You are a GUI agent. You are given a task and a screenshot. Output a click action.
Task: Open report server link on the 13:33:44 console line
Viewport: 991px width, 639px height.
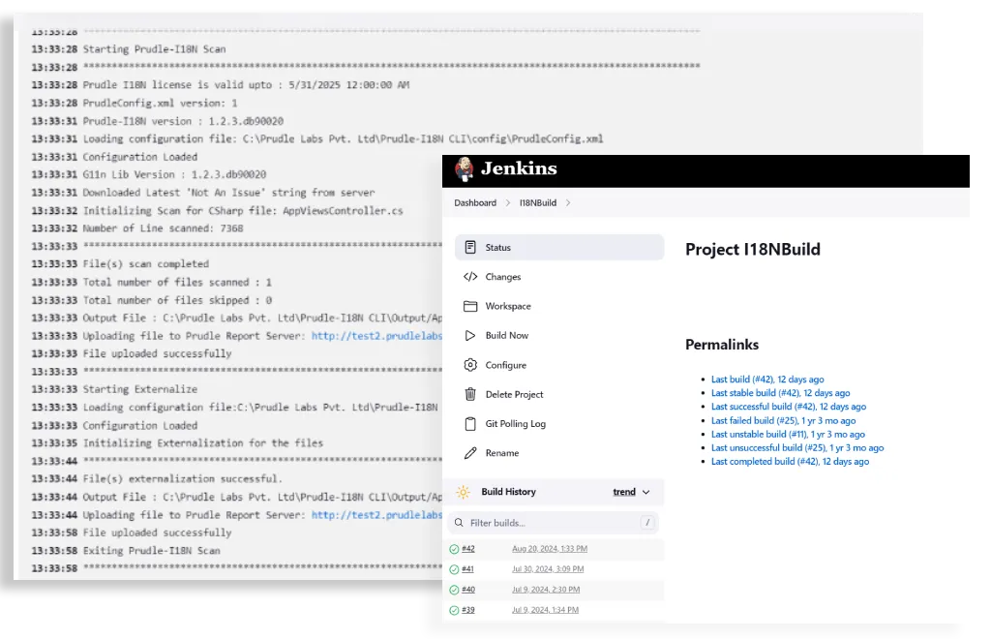click(376, 515)
